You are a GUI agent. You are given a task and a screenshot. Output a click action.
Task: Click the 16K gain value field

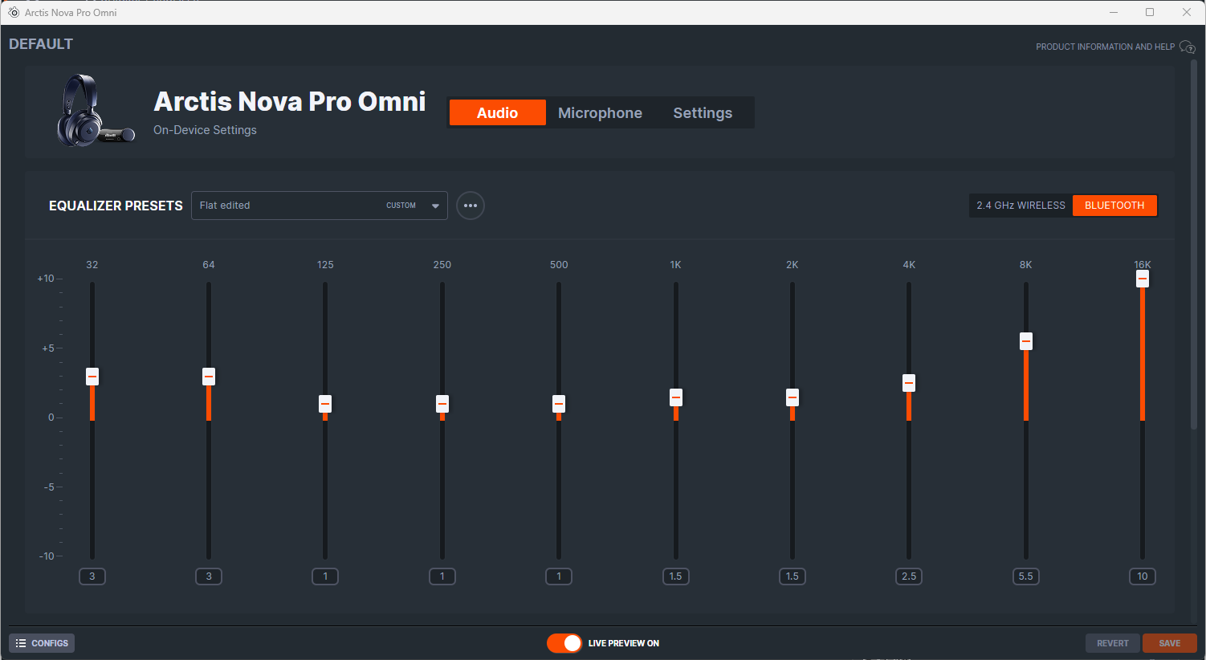pos(1143,576)
